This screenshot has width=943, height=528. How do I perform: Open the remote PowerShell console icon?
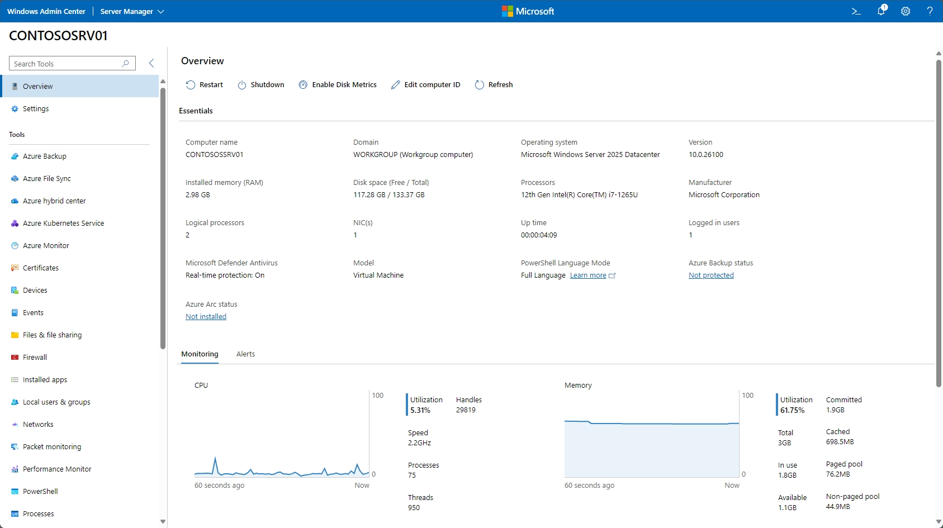pyautogui.click(x=856, y=11)
